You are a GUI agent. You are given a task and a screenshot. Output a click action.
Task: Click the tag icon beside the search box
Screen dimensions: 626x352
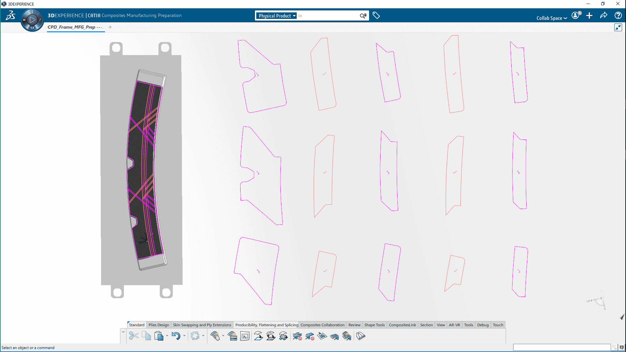coord(376,15)
